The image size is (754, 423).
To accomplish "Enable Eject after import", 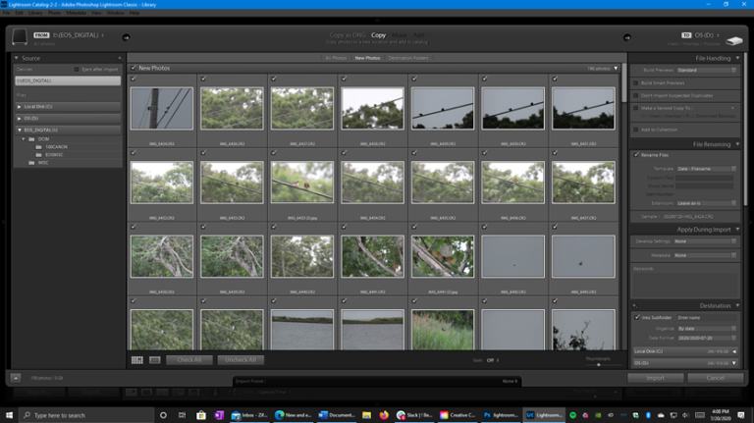I will pyautogui.click(x=77, y=70).
